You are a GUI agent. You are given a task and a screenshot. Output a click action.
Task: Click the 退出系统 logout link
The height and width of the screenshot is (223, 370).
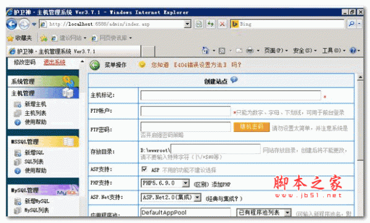click(54, 62)
